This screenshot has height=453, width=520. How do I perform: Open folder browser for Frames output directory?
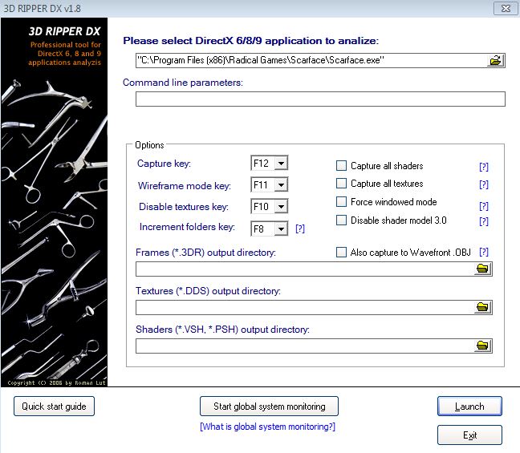tap(482, 269)
